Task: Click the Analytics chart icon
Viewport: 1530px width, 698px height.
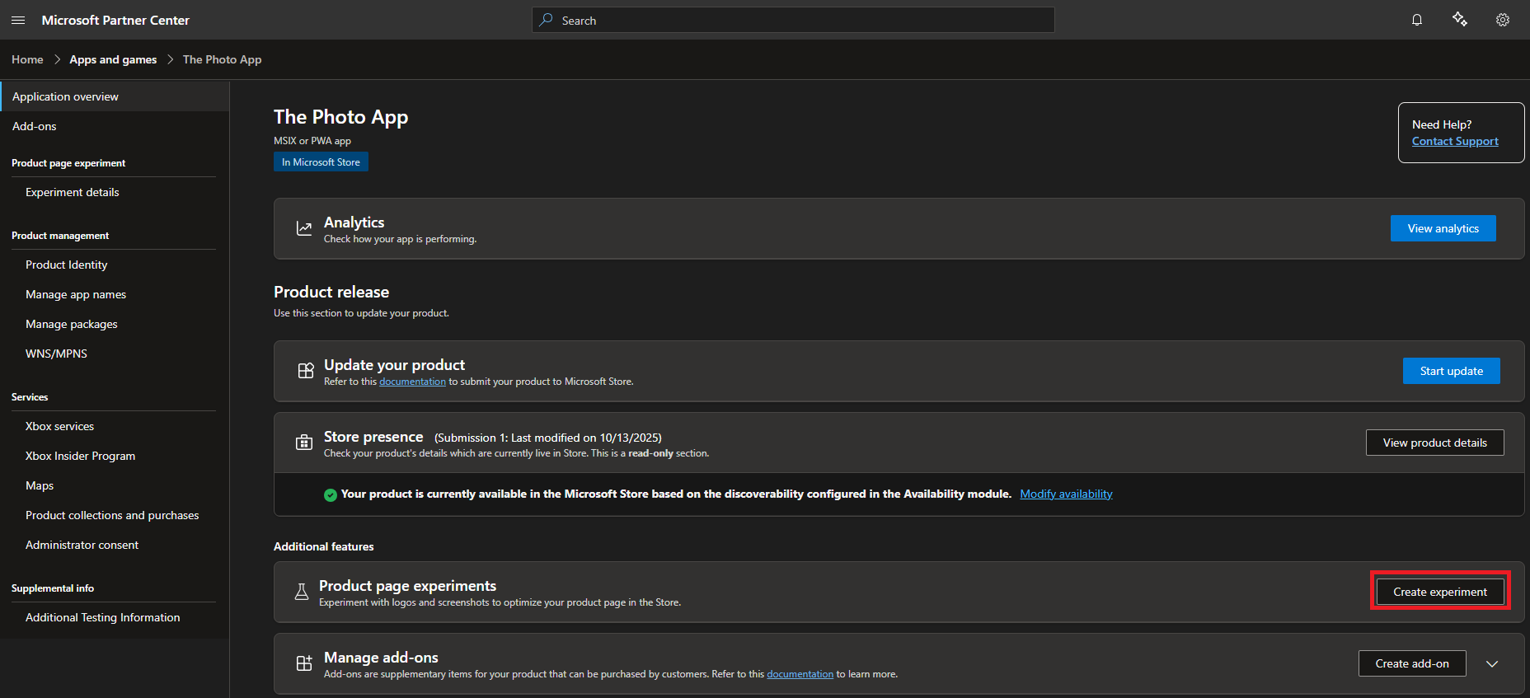Action: pyautogui.click(x=304, y=228)
